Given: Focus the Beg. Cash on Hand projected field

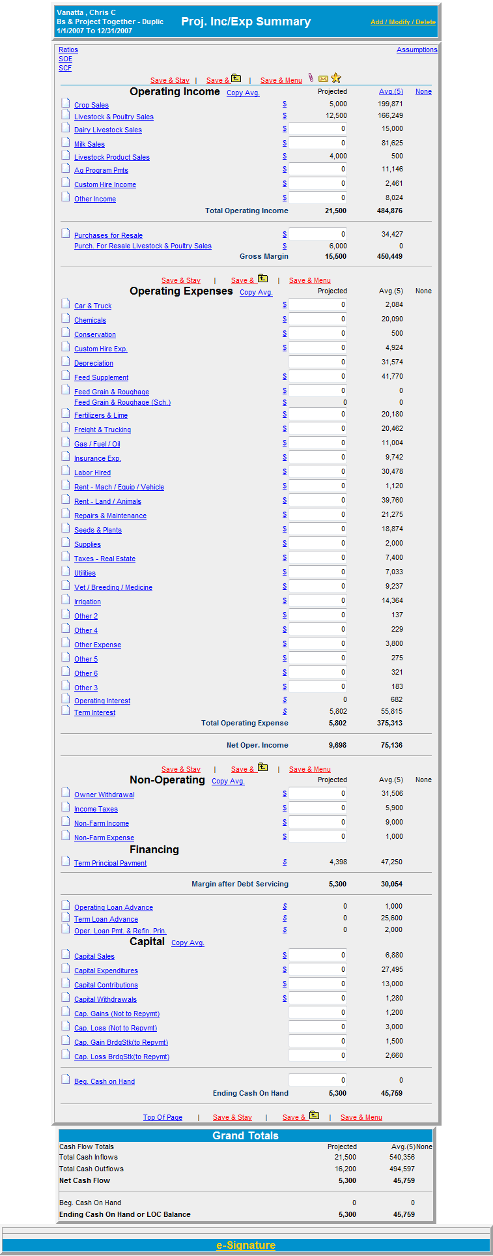Looking at the screenshot, I should click(318, 1081).
